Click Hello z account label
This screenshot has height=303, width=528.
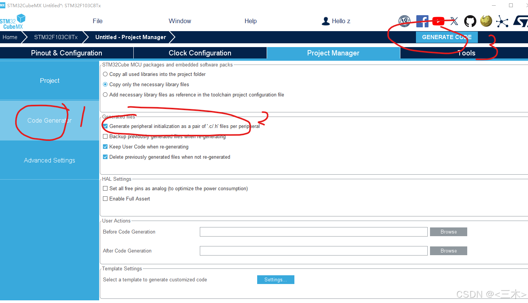(341, 21)
